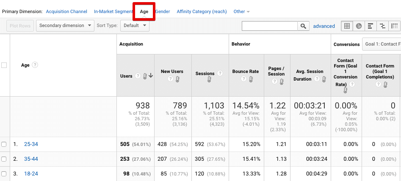Open the advanced filter link

click(324, 26)
